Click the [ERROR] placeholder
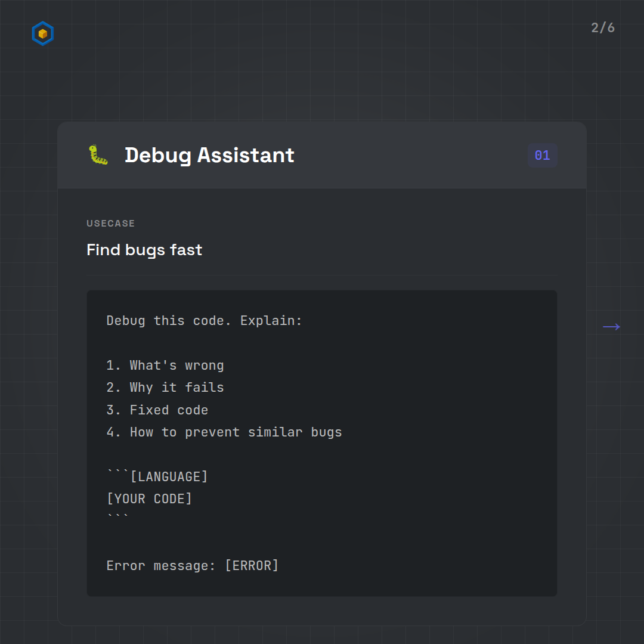This screenshot has width=644, height=644. pyautogui.click(x=252, y=566)
